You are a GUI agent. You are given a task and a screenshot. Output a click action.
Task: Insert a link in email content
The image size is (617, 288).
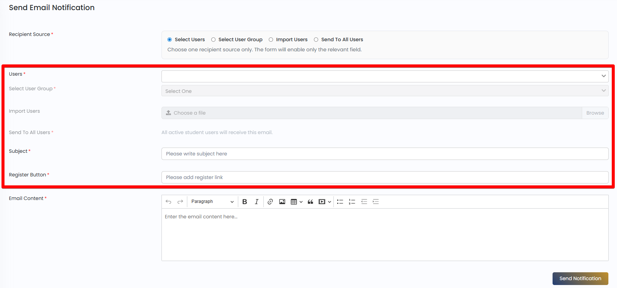pyautogui.click(x=270, y=201)
